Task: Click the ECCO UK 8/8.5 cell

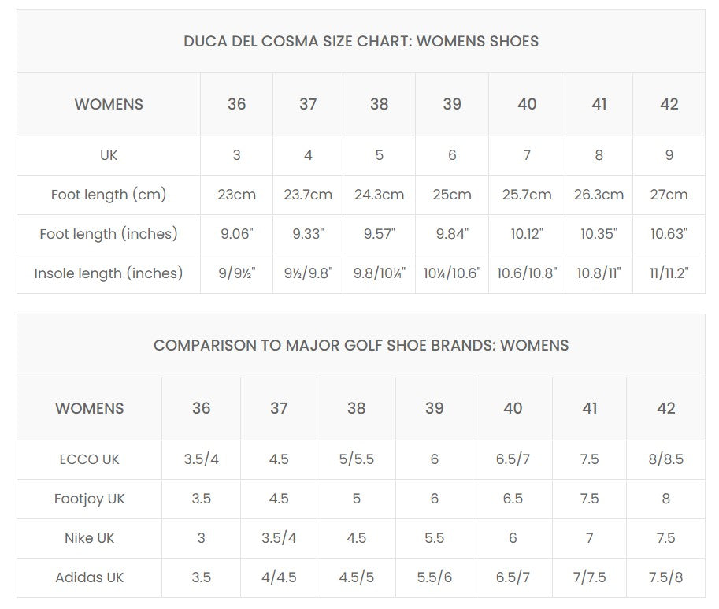Action: pyautogui.click(x=665, y=459)
